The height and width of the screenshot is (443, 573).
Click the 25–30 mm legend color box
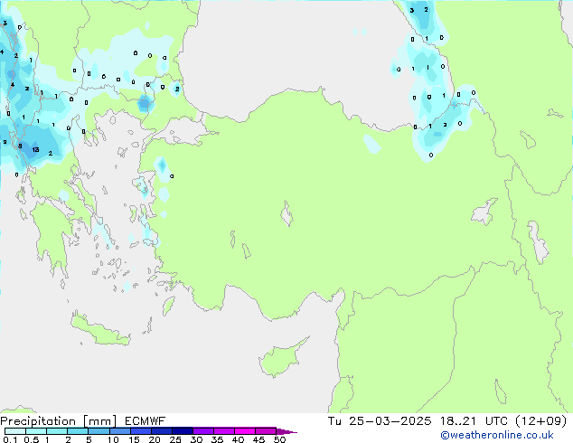[x=183, y=431]
